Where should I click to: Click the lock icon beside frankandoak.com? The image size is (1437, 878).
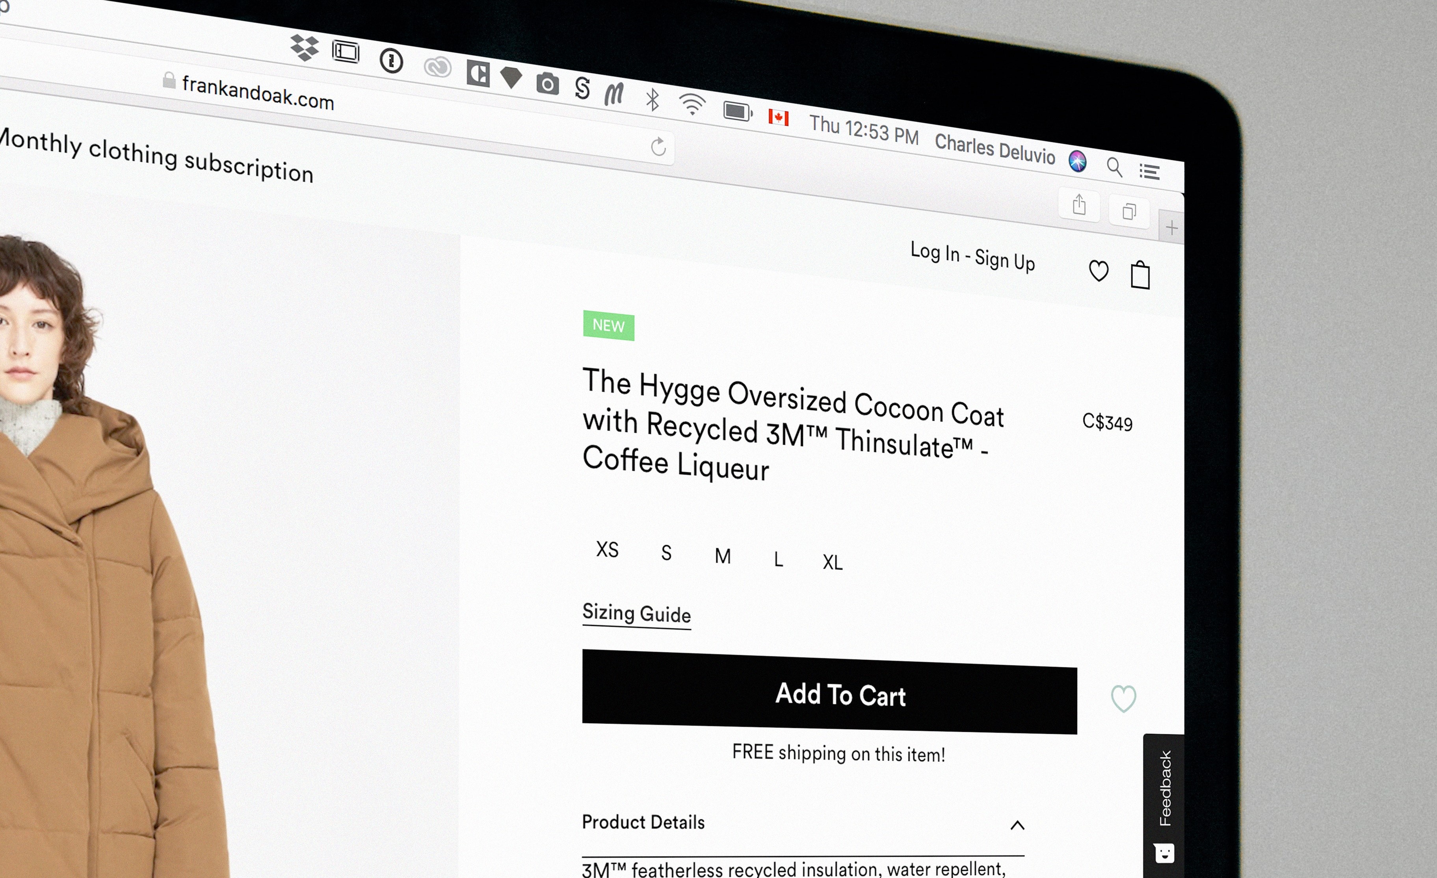click(169, 80)
